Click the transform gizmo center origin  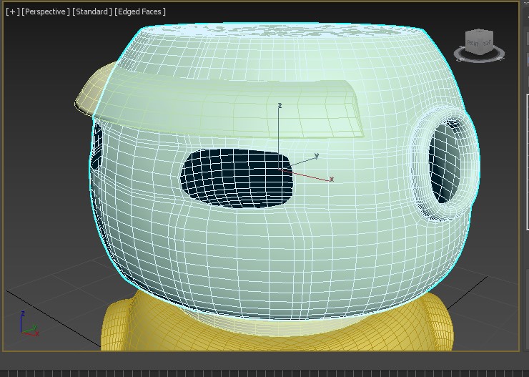click(280, 167)
